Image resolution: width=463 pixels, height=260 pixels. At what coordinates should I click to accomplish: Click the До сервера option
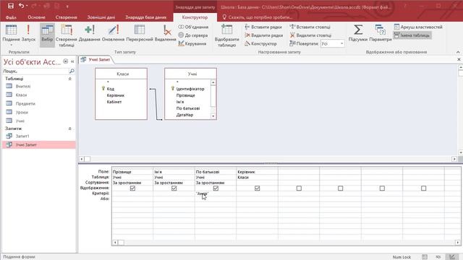coord(193,35)
